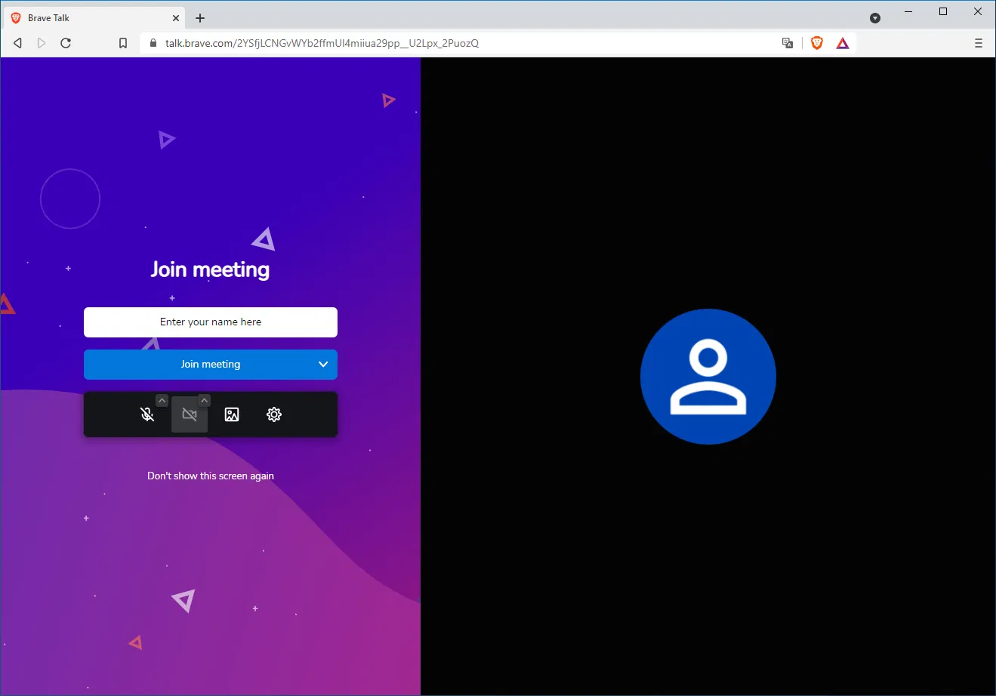Turn on the camera in the prejoin toolbar
The image size is (996, 696).
[x=190, y=414]
